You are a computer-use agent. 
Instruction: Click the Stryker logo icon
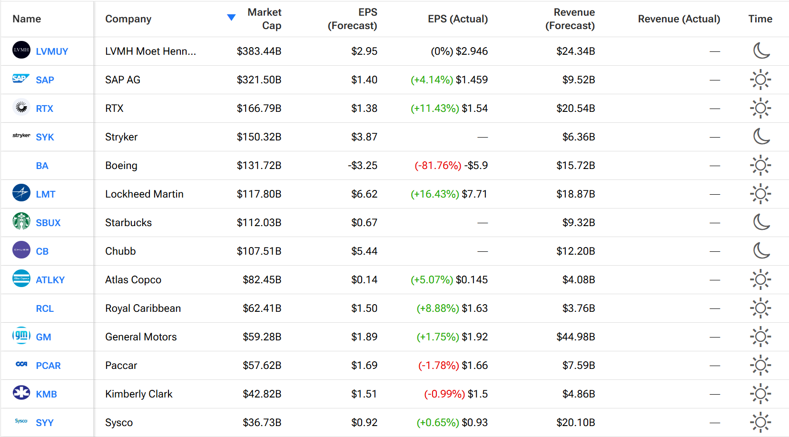(21, 136)
